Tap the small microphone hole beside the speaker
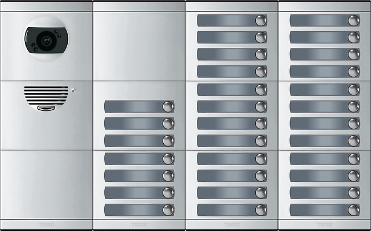Viewport: 371px width, 231px height. pyautogui.click(x=73, y=90)
